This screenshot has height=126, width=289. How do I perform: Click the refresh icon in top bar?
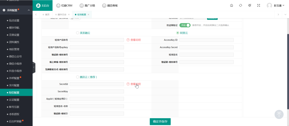tap(240, 6)
